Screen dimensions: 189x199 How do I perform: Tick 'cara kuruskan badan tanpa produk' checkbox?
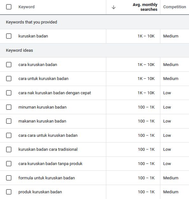point(9,163)
